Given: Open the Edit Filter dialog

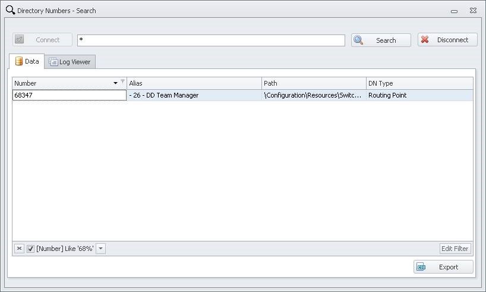Looking at the screenshot, I should click(455, 249).
